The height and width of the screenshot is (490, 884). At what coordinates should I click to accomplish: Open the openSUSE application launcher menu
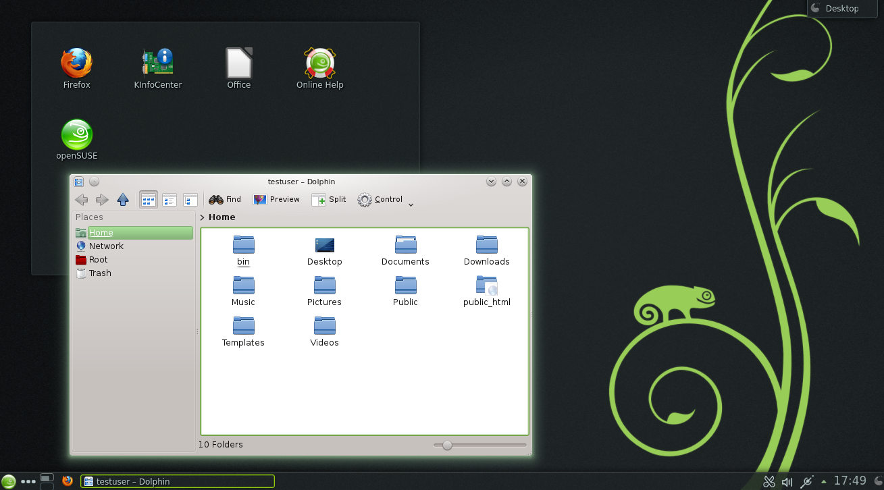(9, 481)
